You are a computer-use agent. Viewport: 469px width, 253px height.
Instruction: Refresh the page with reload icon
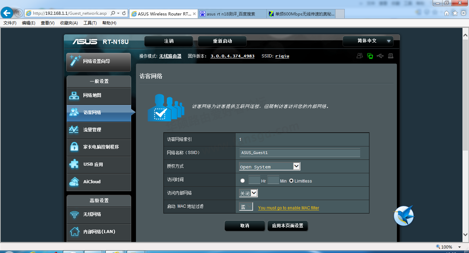click(x=124, y=13)
